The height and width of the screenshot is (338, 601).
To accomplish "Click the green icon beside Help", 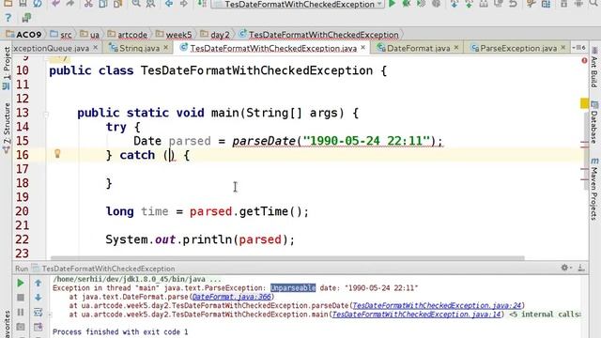I will click(x=26, y=18).
